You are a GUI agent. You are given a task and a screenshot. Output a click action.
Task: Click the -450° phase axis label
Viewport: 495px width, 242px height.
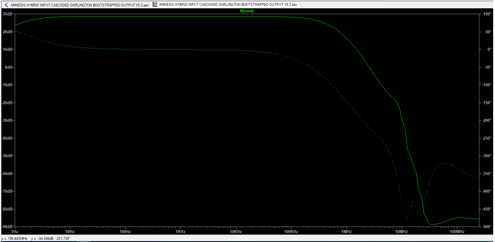coord(487,209)
